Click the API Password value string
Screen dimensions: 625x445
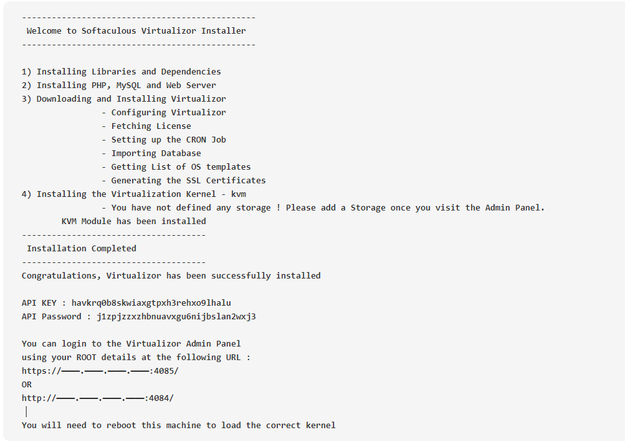(x=176, y=317)
